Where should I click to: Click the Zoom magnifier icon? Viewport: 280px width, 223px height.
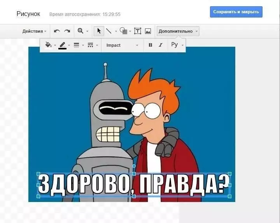80,31
